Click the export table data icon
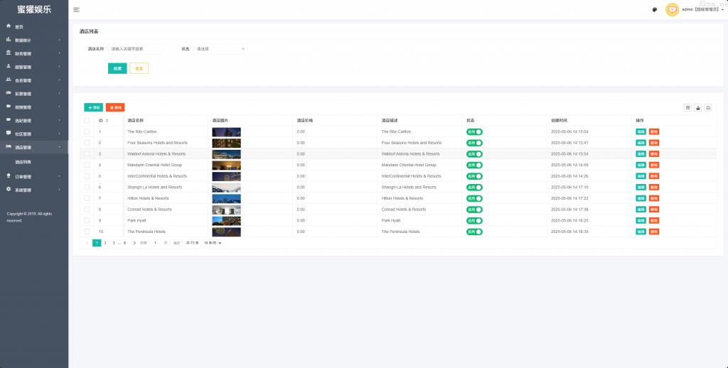Image resolution: width=728 pixels, height=368 pixels. 697,107
